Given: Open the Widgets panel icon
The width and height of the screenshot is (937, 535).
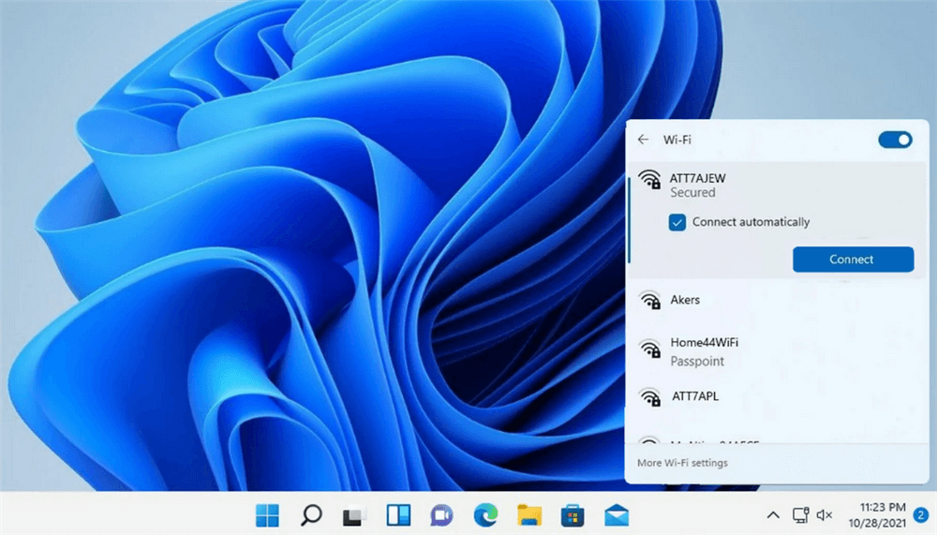Looking at the screenshot, I should pyautogui.click(x=398, y=514).
